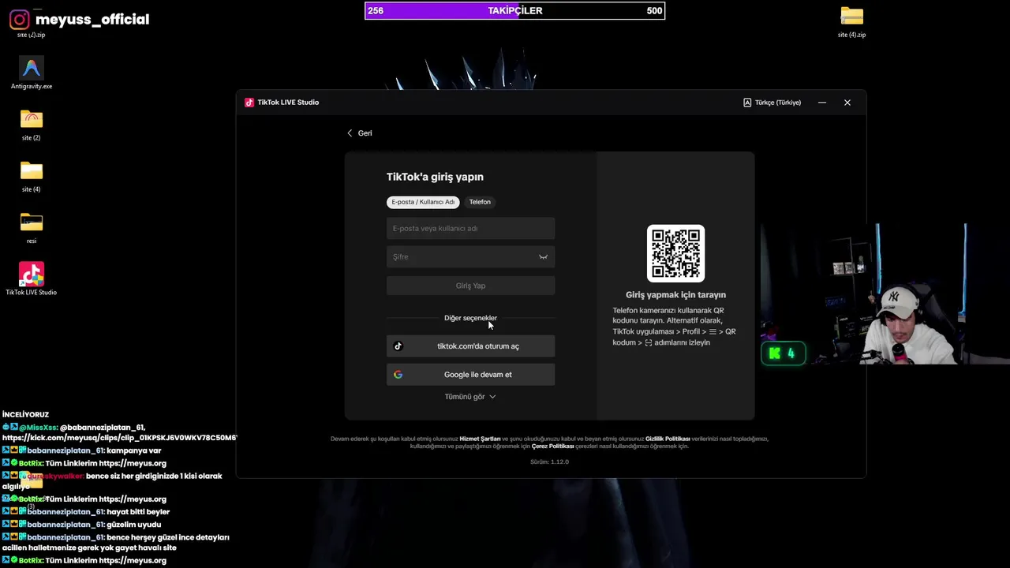Click the TikTok logo in window title bar
This screenshot has height=568, width=1010.
pyautogui.click(x=249, y=103)
